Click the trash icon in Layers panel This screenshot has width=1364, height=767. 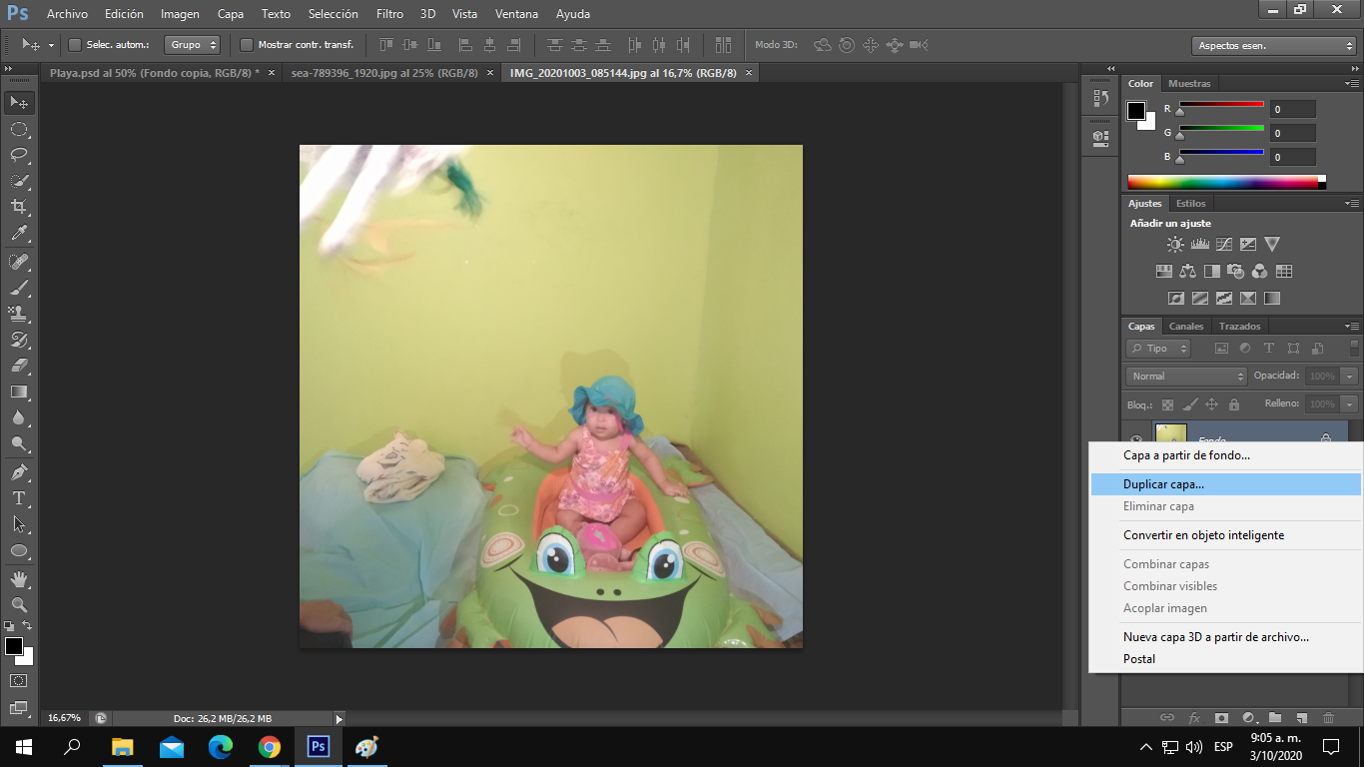[1328, 717]
